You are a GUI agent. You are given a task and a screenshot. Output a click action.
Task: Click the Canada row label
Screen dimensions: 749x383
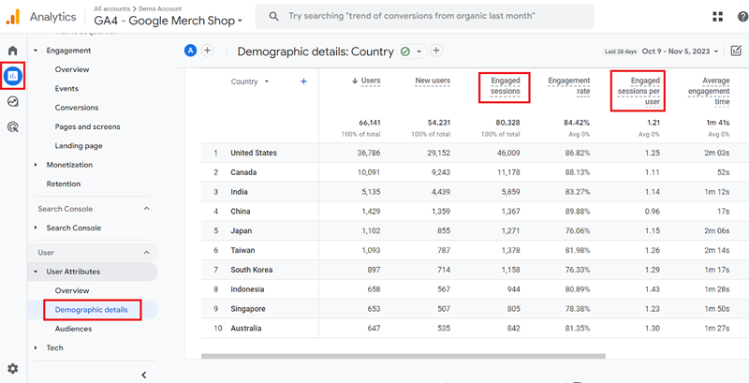[x=243, y=172]
